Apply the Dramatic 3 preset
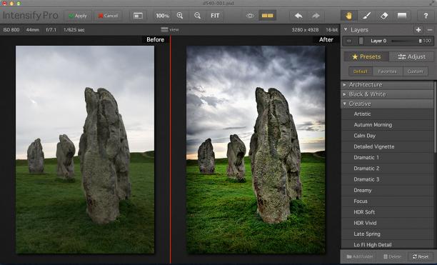Screen dimensions: 437x265 click(x=388, y=179)
